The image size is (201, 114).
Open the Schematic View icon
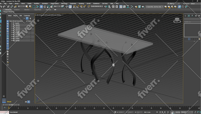[x=128, y=6]
